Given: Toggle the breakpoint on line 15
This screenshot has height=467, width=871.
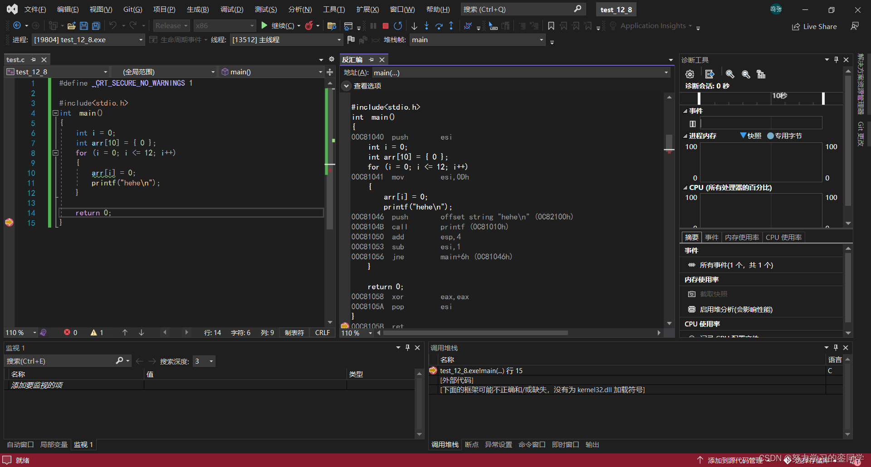Looking at the screenshot, I should click(x=9, y=223).
